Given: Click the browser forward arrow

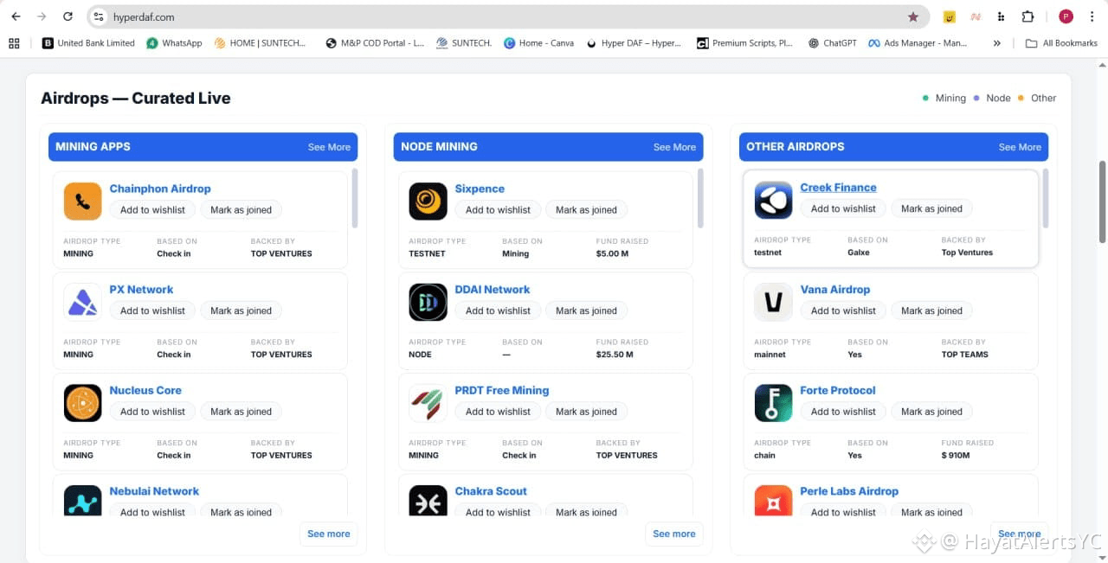Looking at the screenshot, I should point(42,16).
